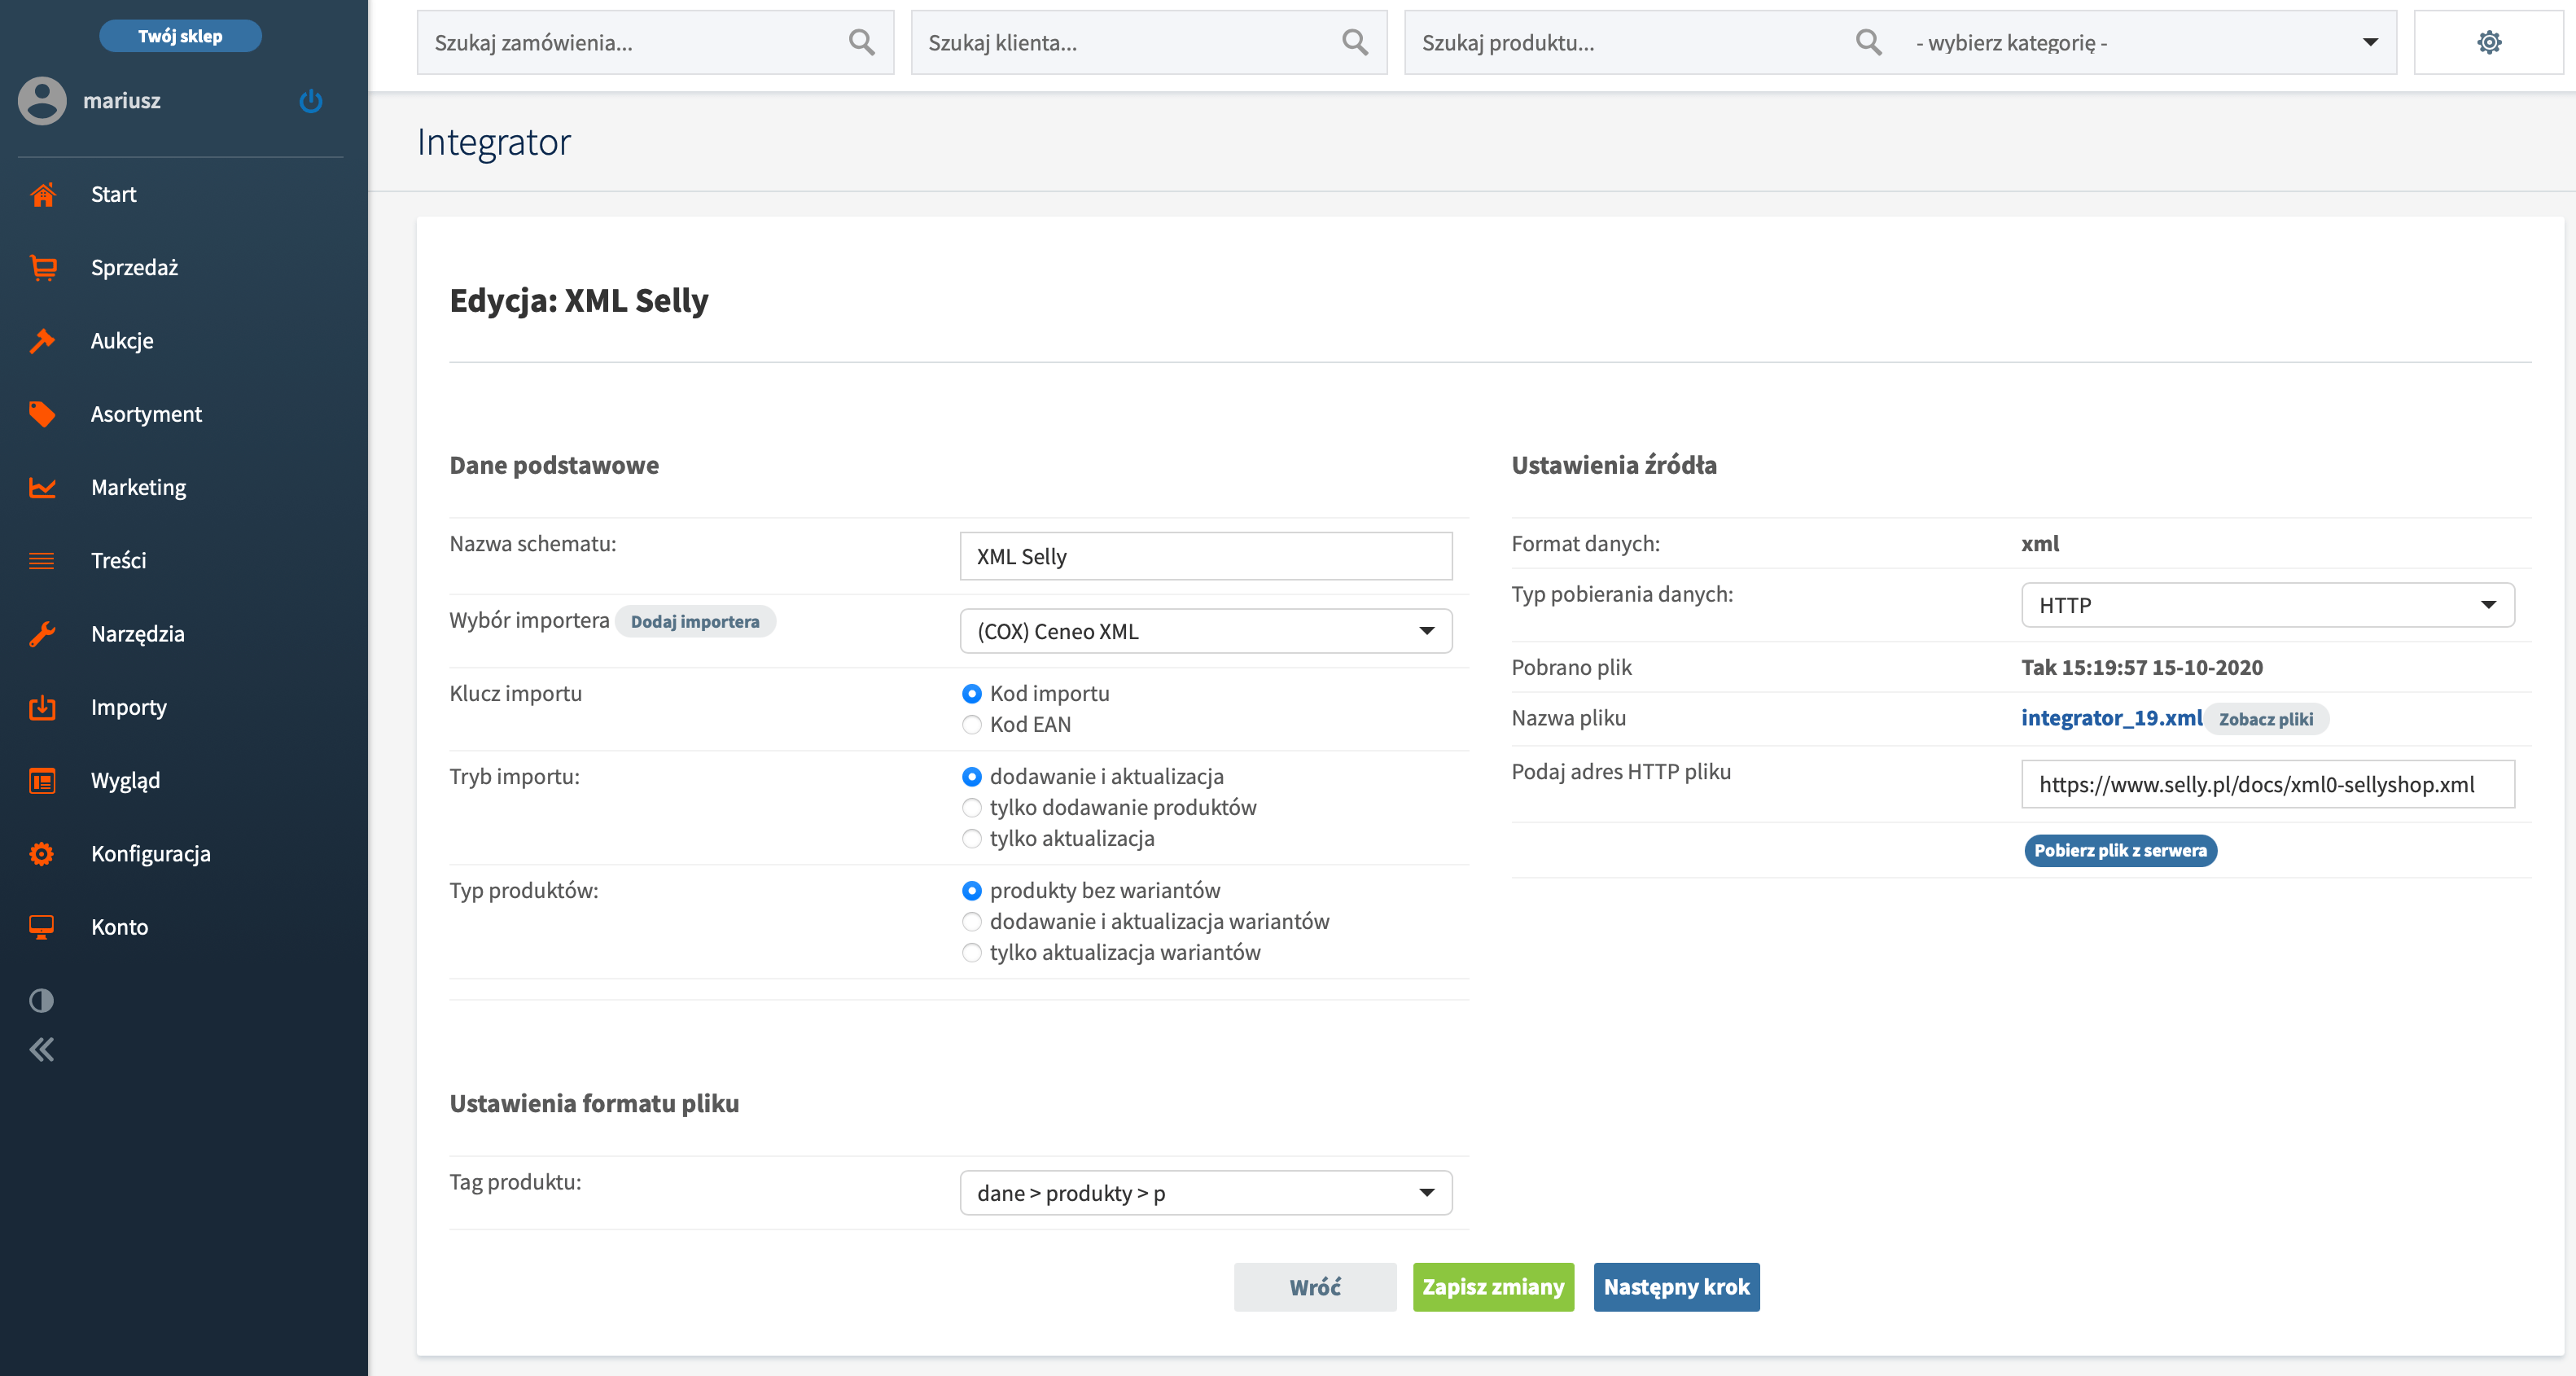Click the HTTP file address input field

pyautogui.click(x=2267, y=785)
